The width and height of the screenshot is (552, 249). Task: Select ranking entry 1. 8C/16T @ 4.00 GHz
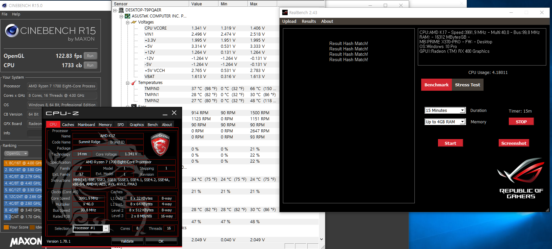(23, 163)
